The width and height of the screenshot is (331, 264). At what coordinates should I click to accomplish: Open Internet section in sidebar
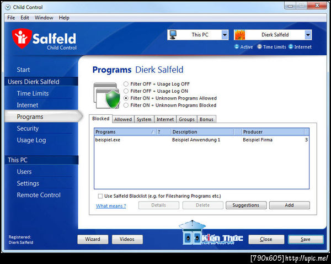pyautogui.click(x=28, y=105)
